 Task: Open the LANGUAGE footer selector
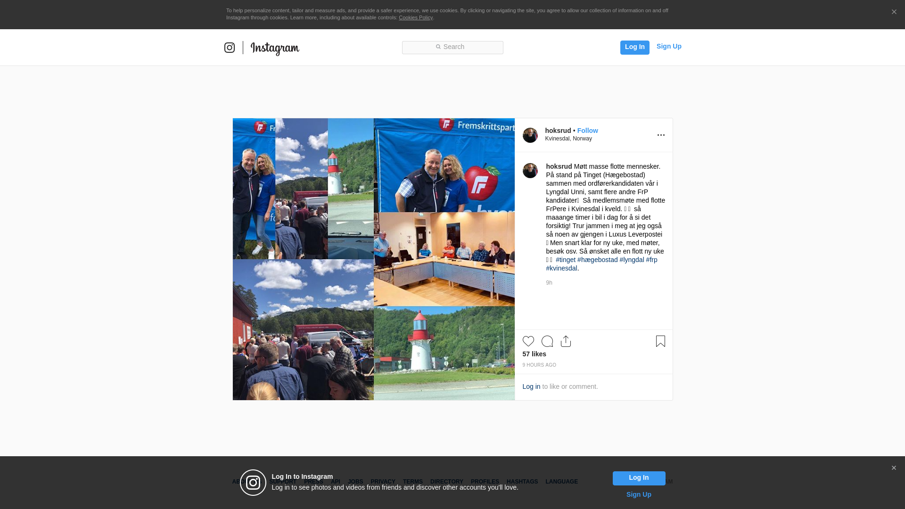(561, 482)
